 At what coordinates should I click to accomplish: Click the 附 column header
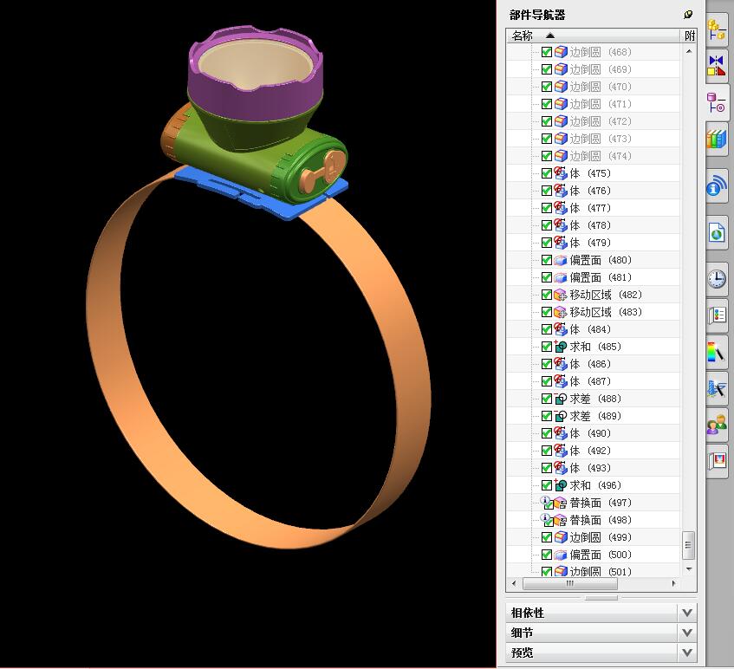689,36
